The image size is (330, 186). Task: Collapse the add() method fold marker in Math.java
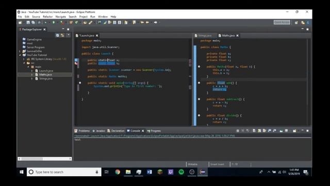coord(199,83)
